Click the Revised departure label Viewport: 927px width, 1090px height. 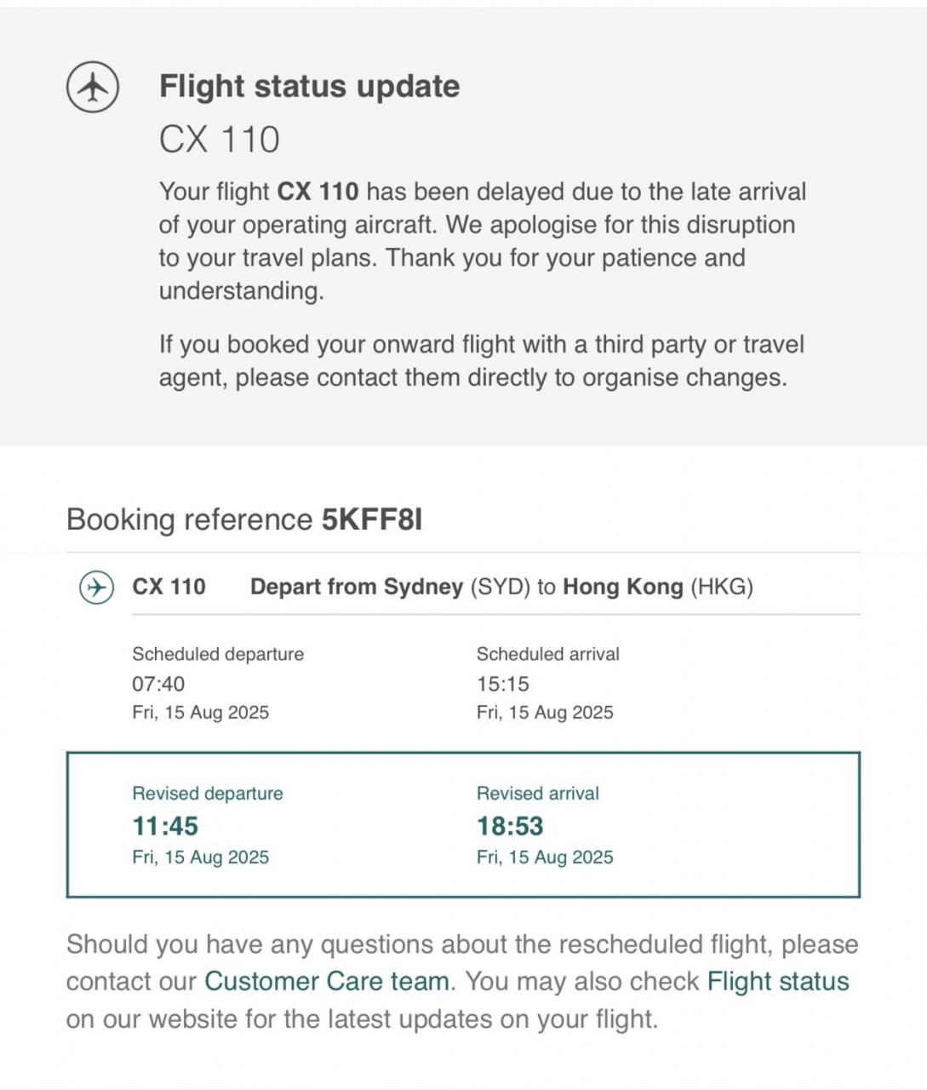208,794
